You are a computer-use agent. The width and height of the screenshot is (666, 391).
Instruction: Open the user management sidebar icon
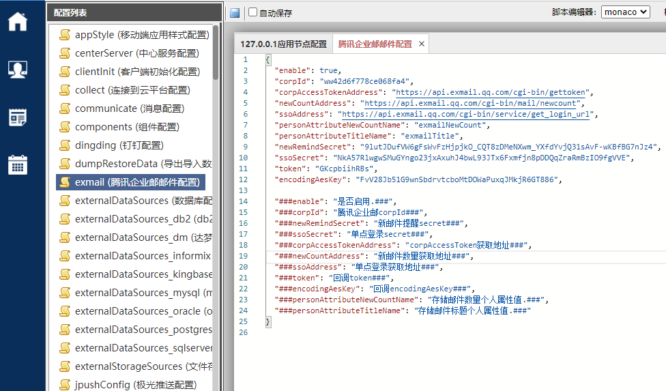18,69
